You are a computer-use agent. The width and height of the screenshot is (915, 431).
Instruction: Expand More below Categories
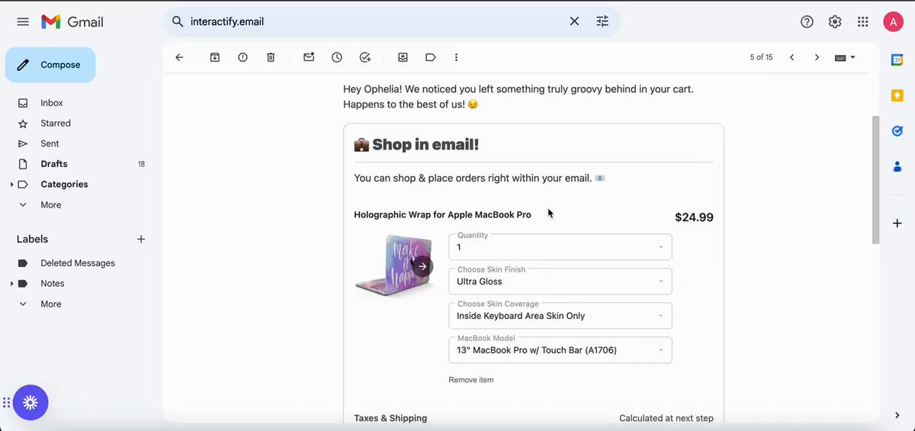[x=51, y=204]
